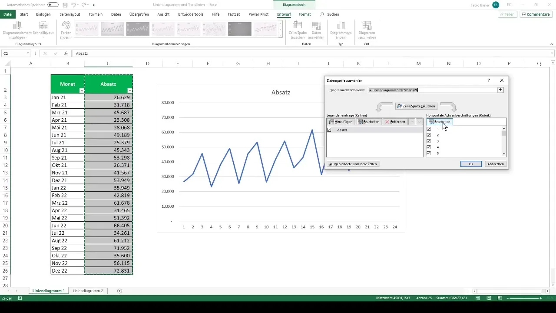Image resolution: width=556 pixels, height=313 pixels.
Task: Click the Diagrammdatenbereich input field
Action: (x=432, y=90)
